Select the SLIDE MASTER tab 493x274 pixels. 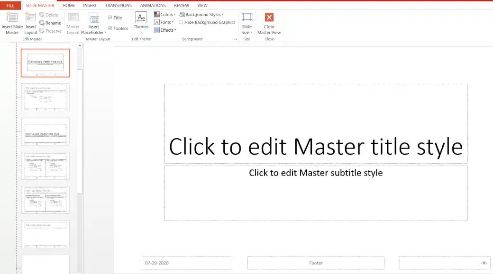pos(40,5)
